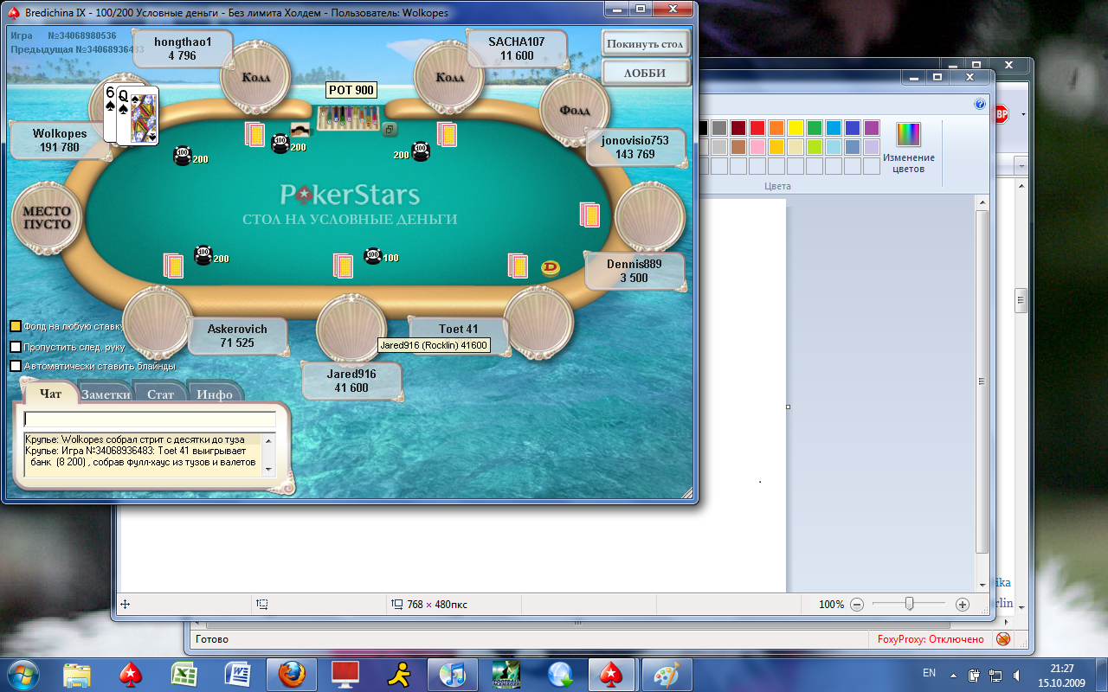1108x692 pixels.
Task: Open the globe download taskbar icon
Action: (560, 674)
